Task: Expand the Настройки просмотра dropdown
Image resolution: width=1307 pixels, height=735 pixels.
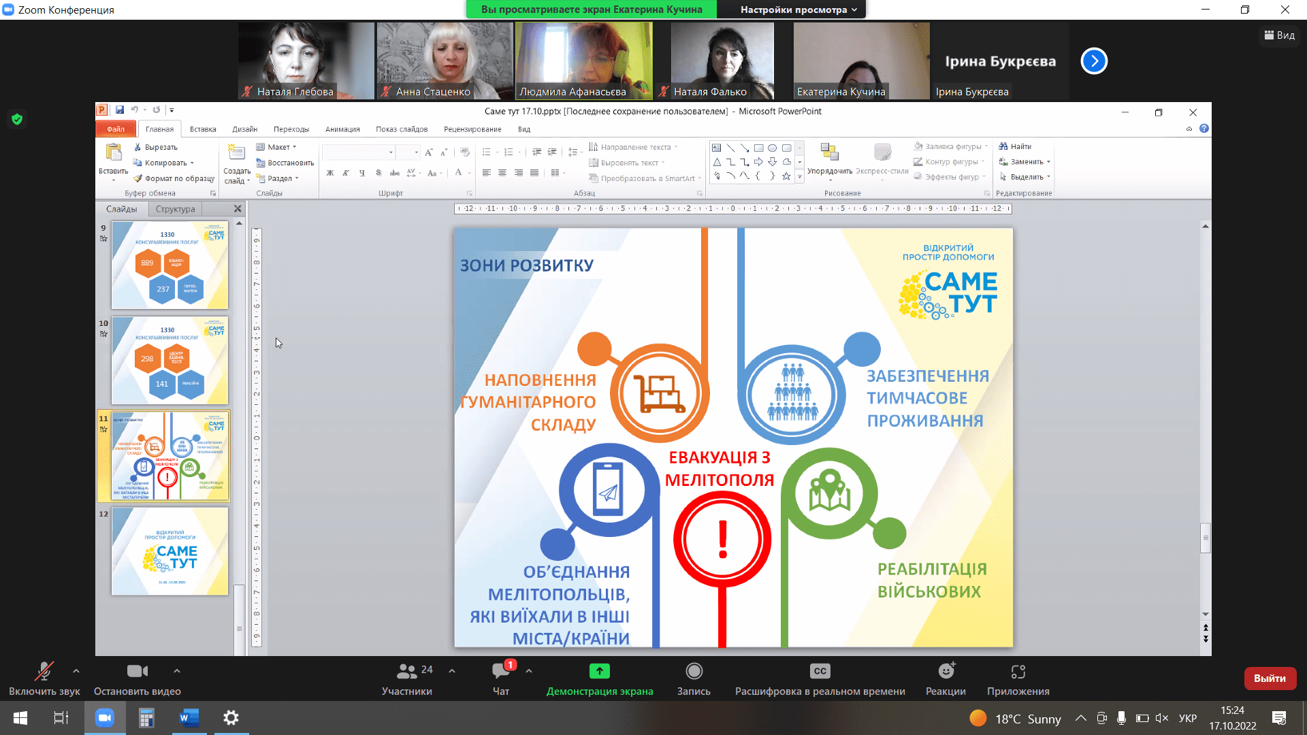Action: 798,10
